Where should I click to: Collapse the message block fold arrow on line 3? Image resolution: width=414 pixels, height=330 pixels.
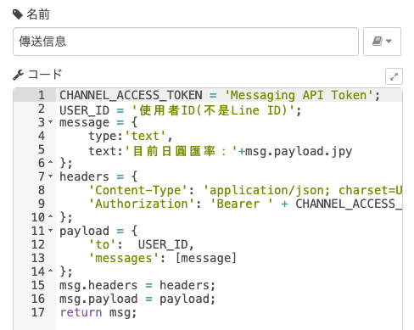(51, 122)
